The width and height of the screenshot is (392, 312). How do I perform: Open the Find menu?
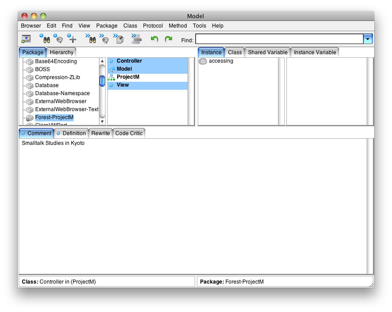(x=67, y=26)
